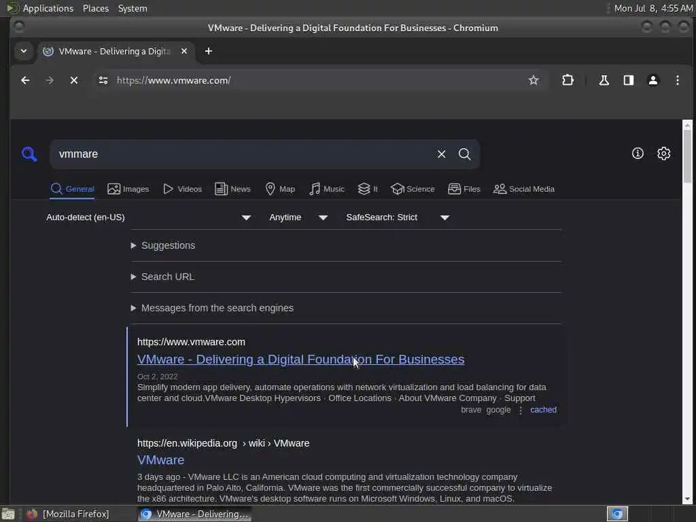Open the Applications menu
696x522 pixels.
48,8
